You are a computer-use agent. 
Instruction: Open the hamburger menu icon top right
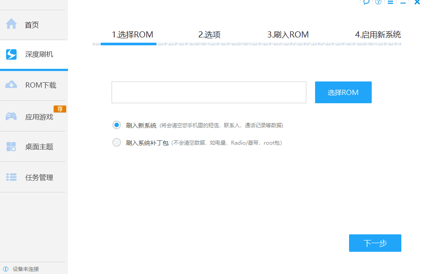tap(390, 2)
